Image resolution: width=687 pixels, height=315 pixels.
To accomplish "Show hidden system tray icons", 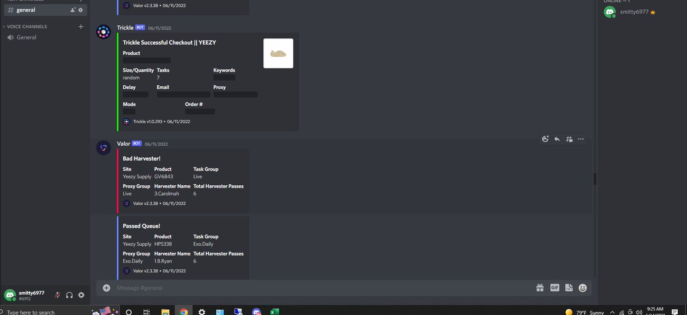I will (613, 312).
